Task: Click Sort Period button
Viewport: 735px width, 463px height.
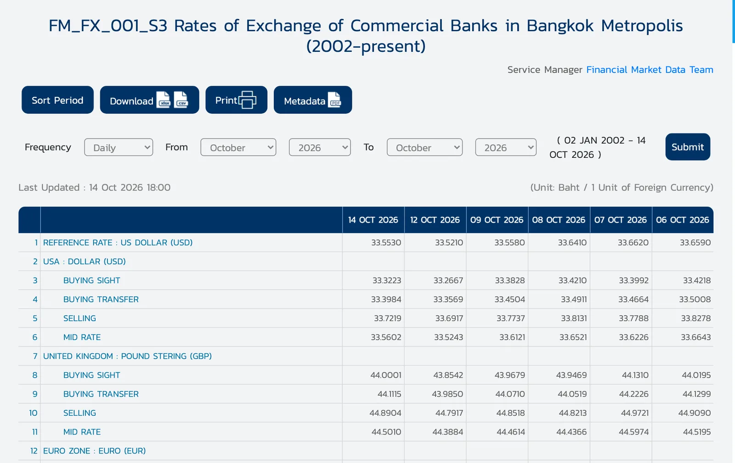Action: [x=57, y=100]
